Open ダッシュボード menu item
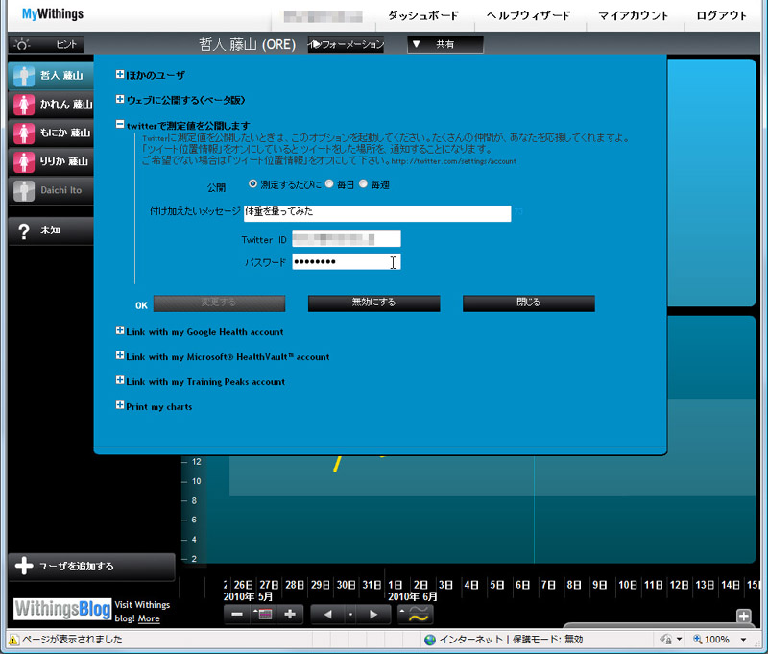This screenshot has width=768, height=654. pos(423,15)
